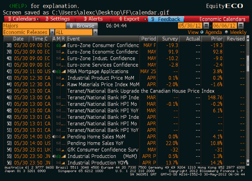Viewport: 252px width, 181px height.
Task: Open the Calendars menu dropdown arrow
Action: pyautogui.click(x=38, y=19)
